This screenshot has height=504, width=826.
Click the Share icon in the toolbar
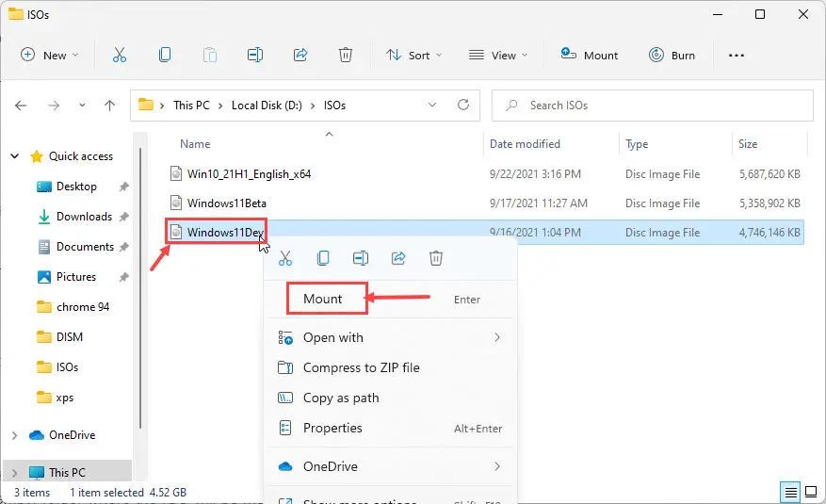[300, 55]
